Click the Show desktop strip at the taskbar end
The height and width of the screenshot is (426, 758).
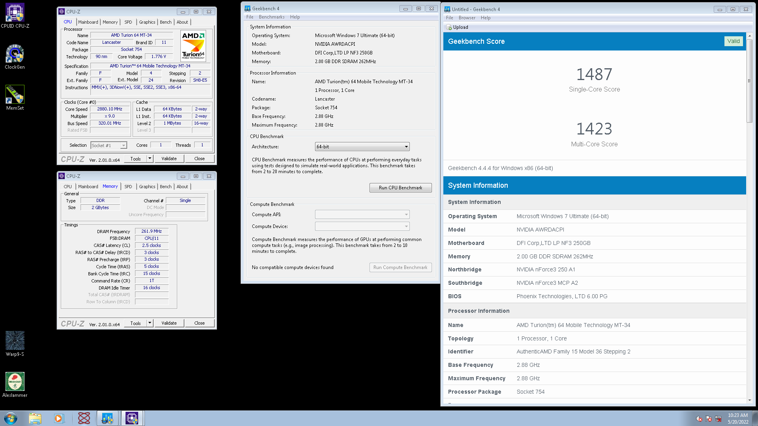(755, 418)
